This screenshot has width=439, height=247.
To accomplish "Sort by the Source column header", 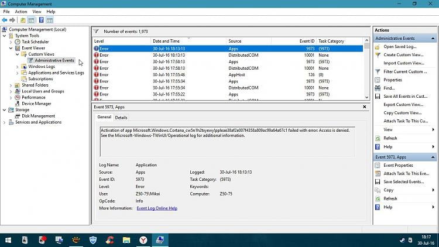I will (249, 41).
